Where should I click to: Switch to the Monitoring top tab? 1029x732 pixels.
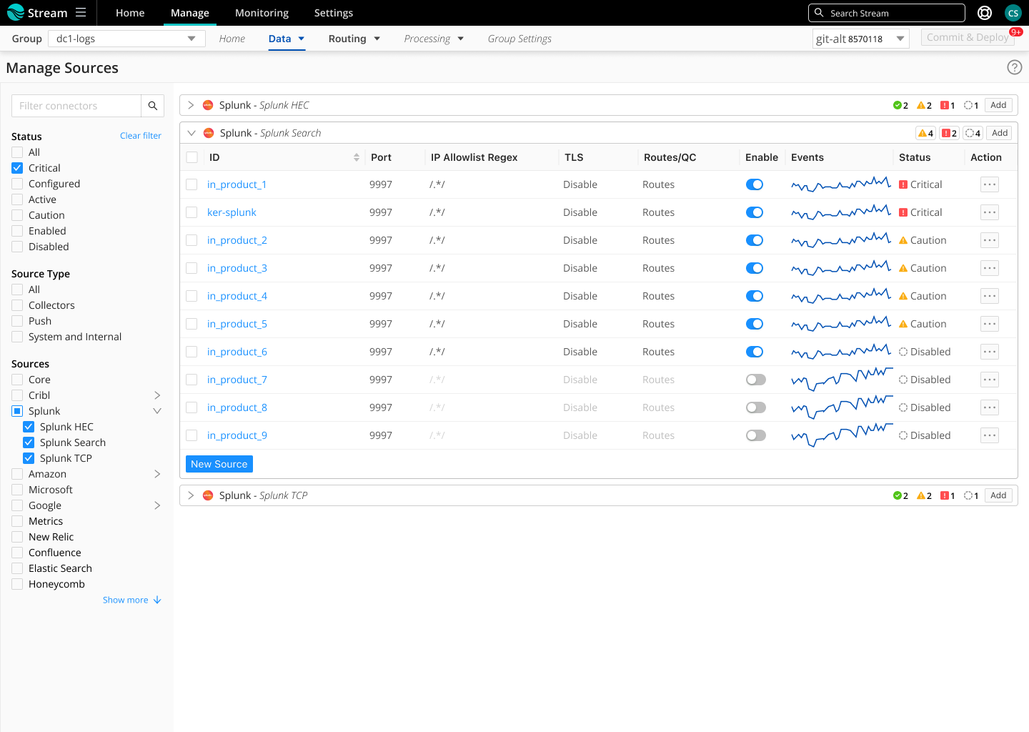pos(262,13)
